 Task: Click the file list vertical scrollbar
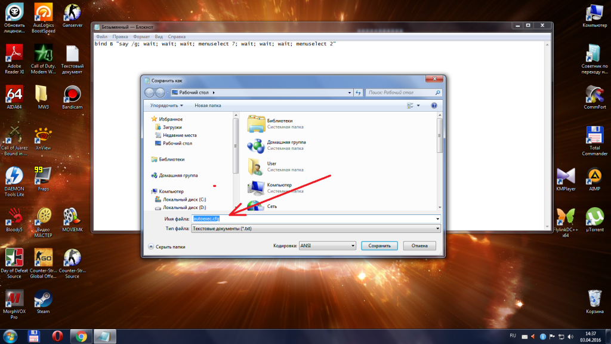[x=440, y=143]
